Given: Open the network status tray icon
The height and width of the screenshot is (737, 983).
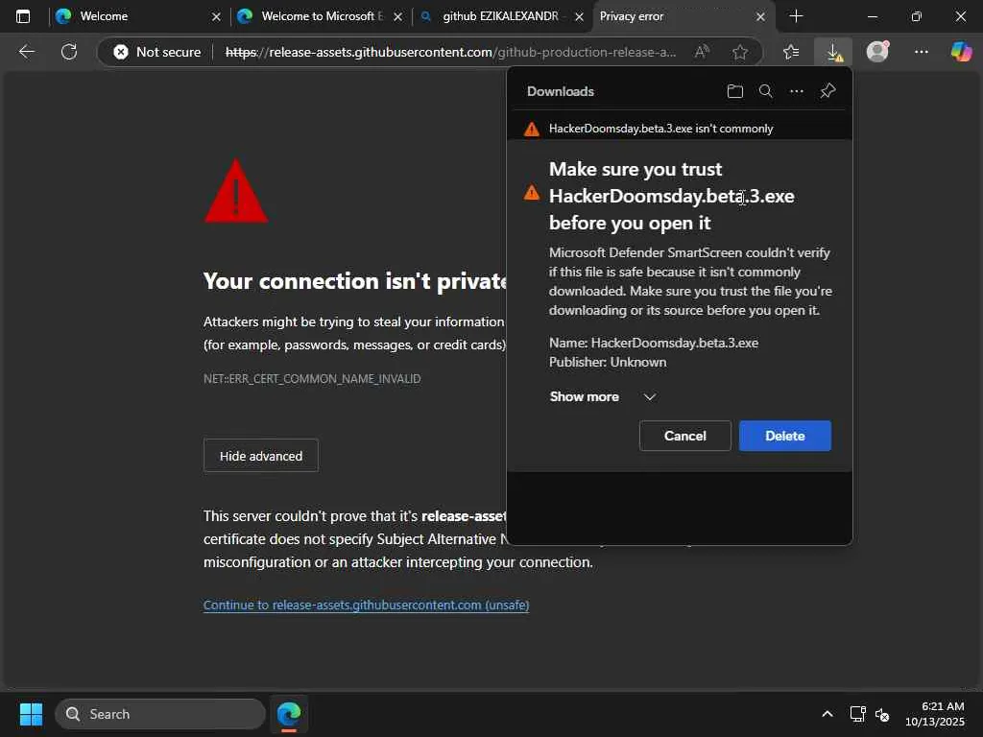Looking at the screenshot, I should coord(857,714).
